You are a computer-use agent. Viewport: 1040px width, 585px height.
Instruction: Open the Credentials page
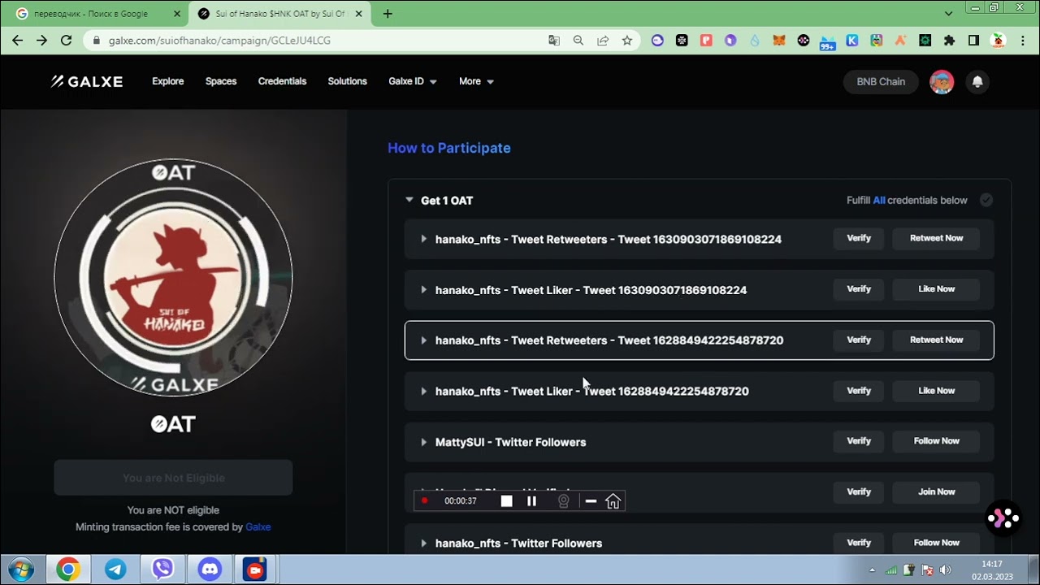282,81
